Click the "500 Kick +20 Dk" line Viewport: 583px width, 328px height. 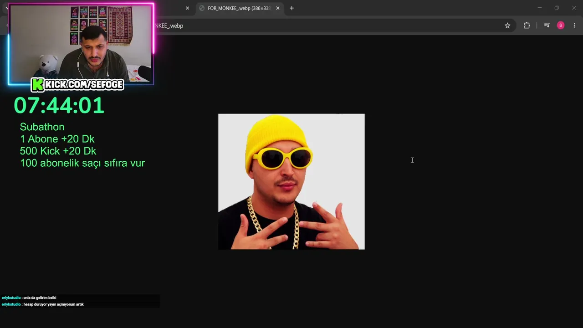click(x=58, y=151)
